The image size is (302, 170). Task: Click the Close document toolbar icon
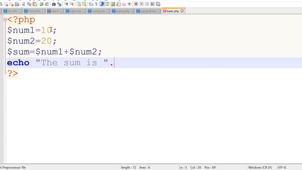pos(6,4)
